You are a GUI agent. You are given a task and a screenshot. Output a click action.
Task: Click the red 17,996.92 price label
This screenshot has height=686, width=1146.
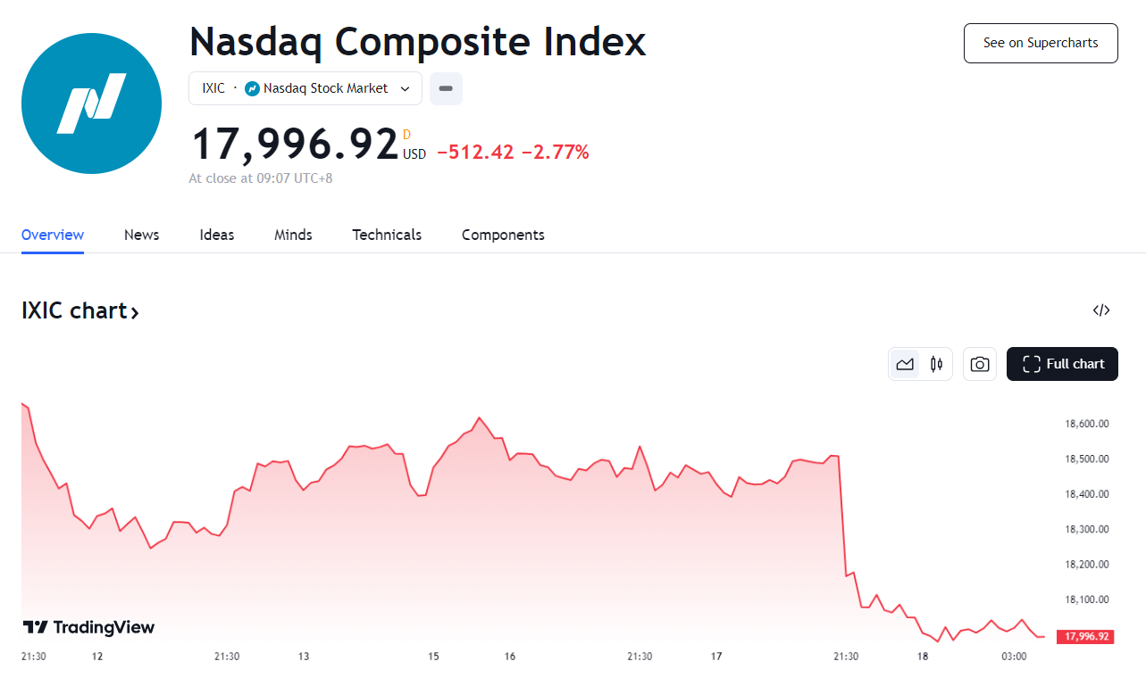click(x=1084, y=636)
